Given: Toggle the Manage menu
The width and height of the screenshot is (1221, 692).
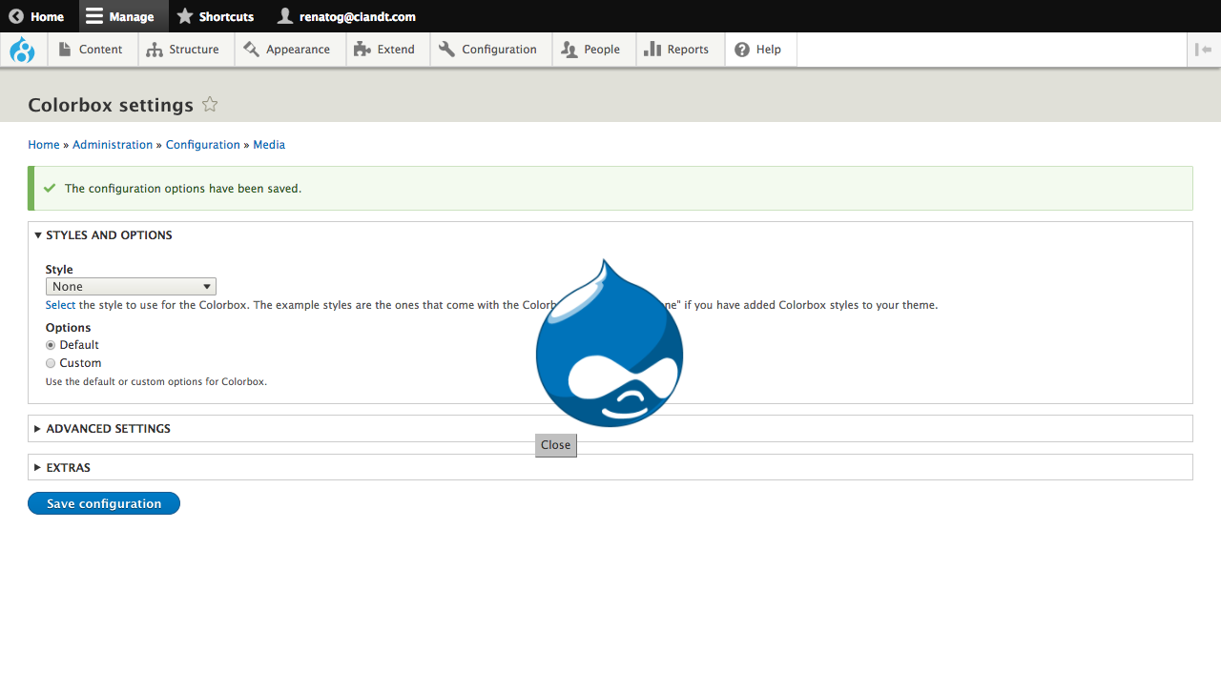Looking at the screenshot, I should click(120, 16).
